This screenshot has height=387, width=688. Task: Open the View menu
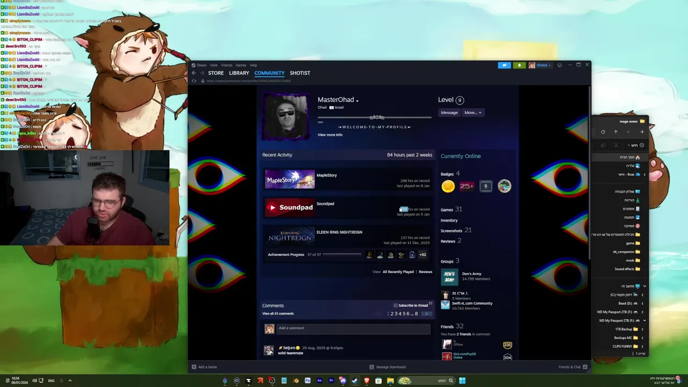214,65
